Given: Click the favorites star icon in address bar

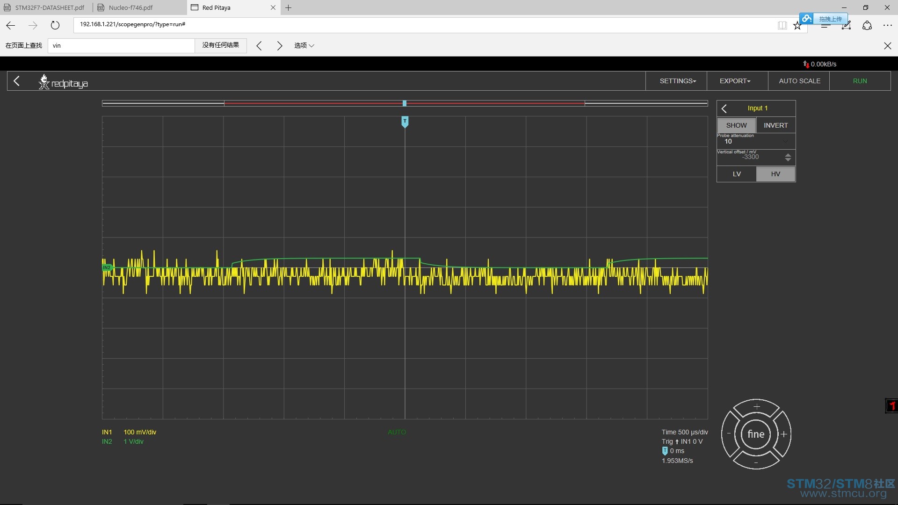Looking at the screenshot, I should pos(797,26).
